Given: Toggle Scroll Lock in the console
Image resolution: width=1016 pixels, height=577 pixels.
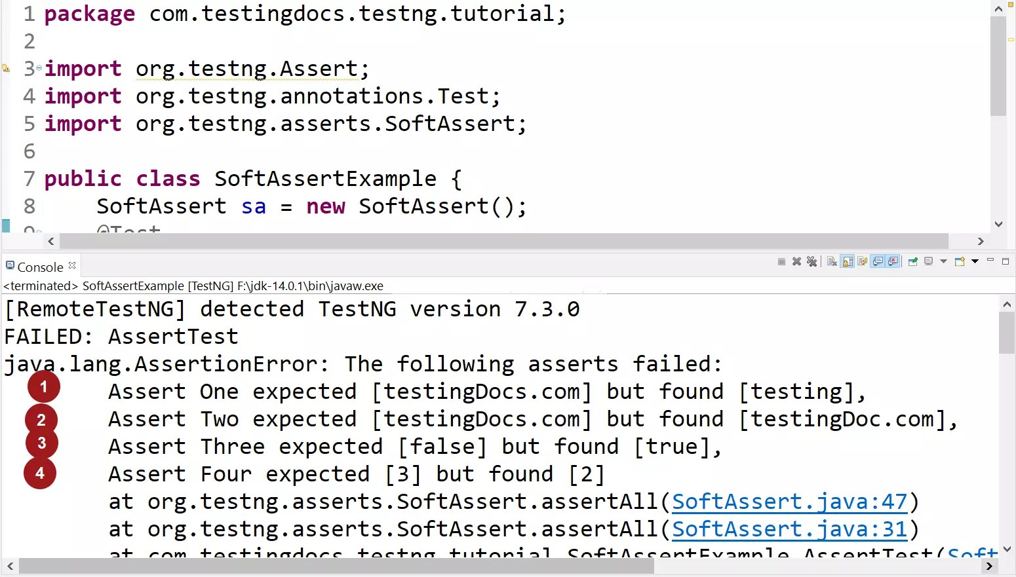Looking at the screenshot, I should point(848,261).
